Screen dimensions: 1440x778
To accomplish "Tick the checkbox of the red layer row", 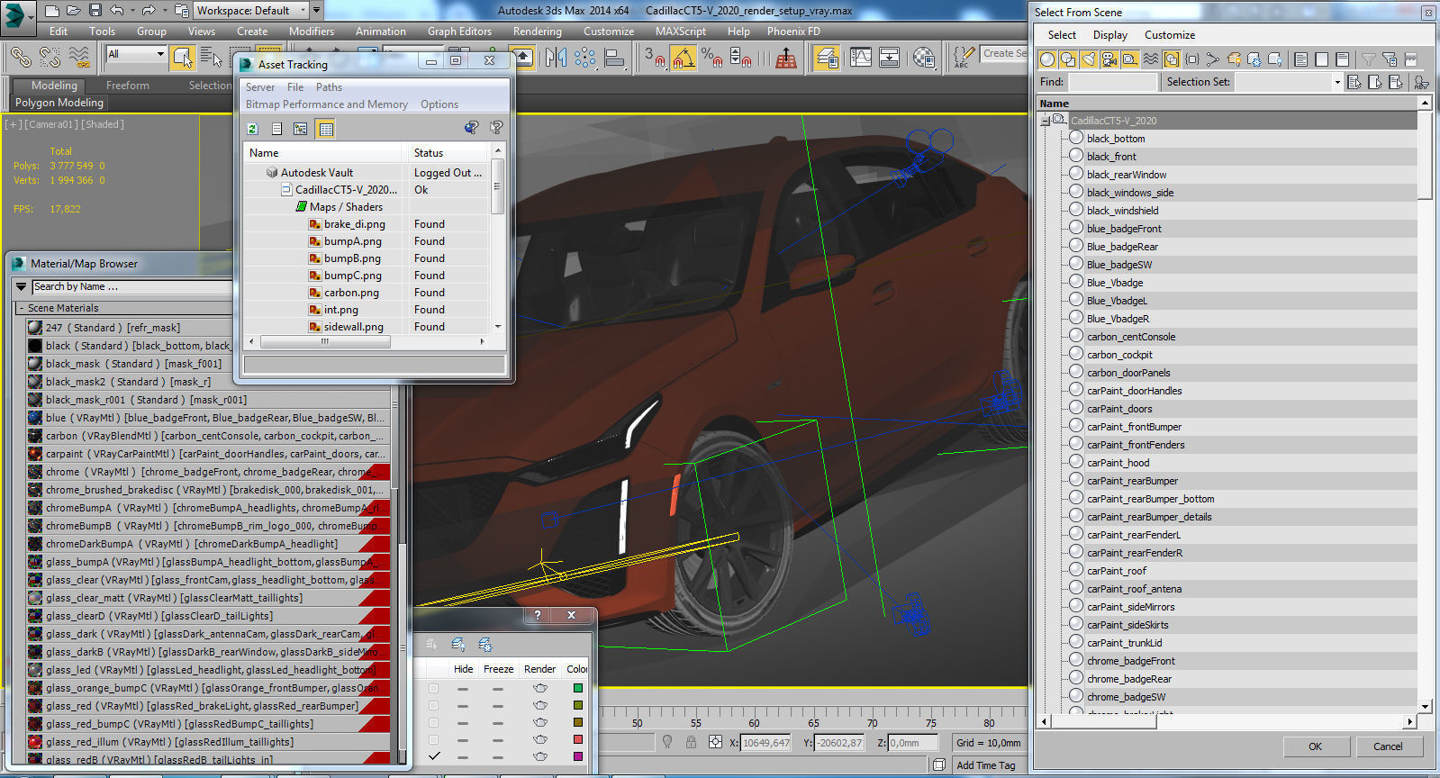I will pyautogui.click(x=434, y=740).
